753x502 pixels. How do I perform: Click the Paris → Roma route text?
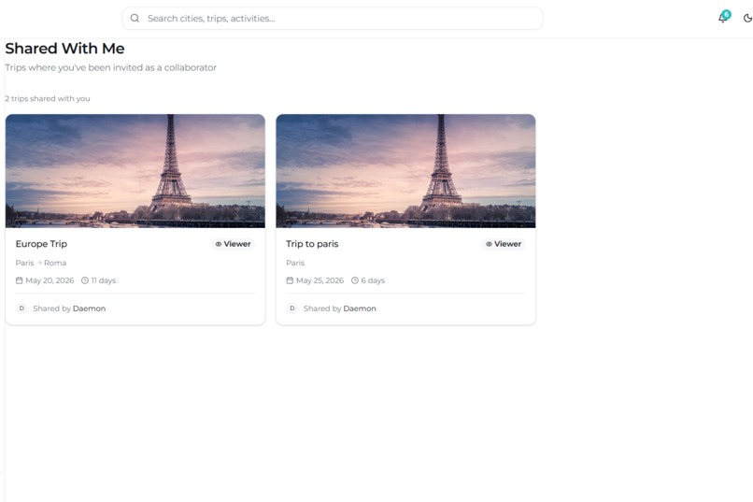[41, 263]
